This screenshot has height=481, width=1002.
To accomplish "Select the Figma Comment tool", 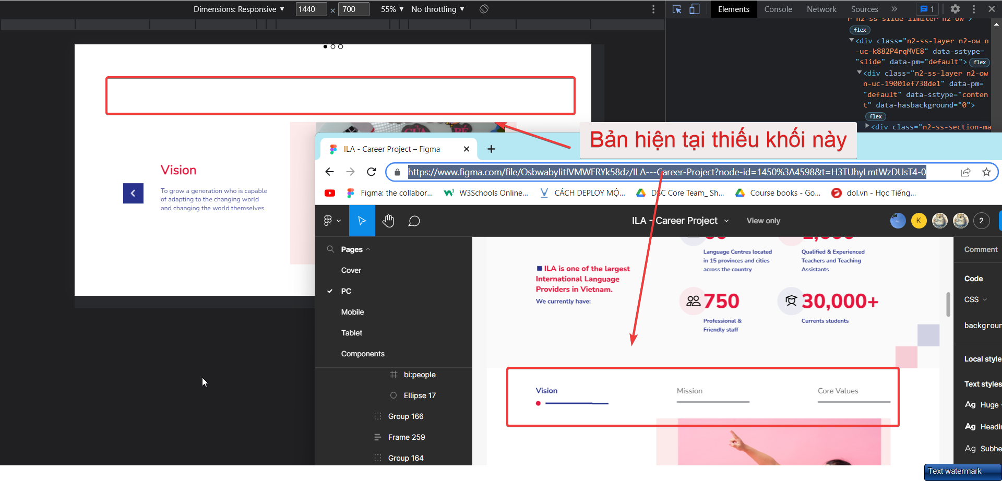I will 414,221.
